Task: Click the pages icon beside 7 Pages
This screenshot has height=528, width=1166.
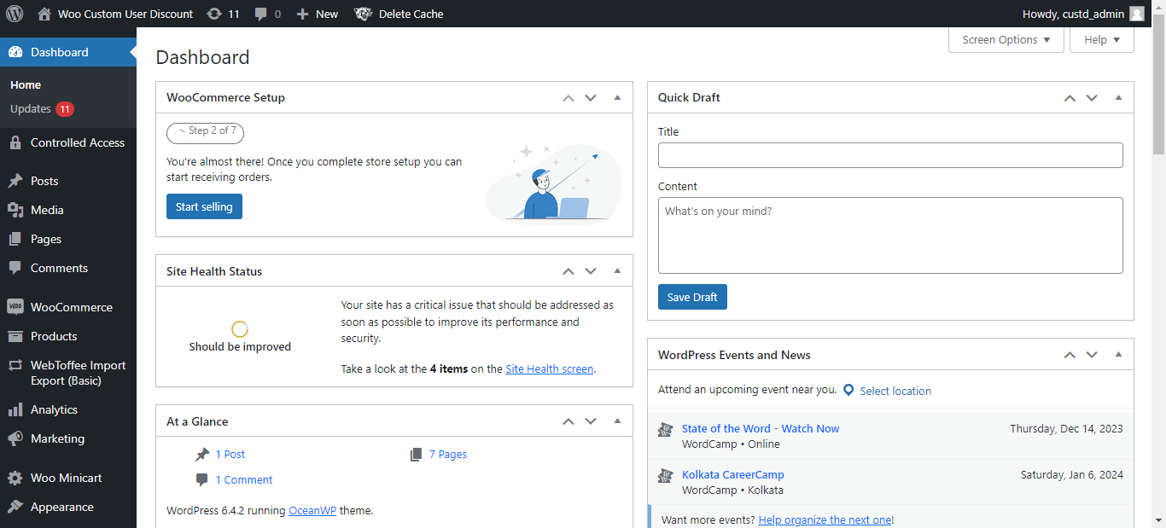Action: click(x=416, y=455)
